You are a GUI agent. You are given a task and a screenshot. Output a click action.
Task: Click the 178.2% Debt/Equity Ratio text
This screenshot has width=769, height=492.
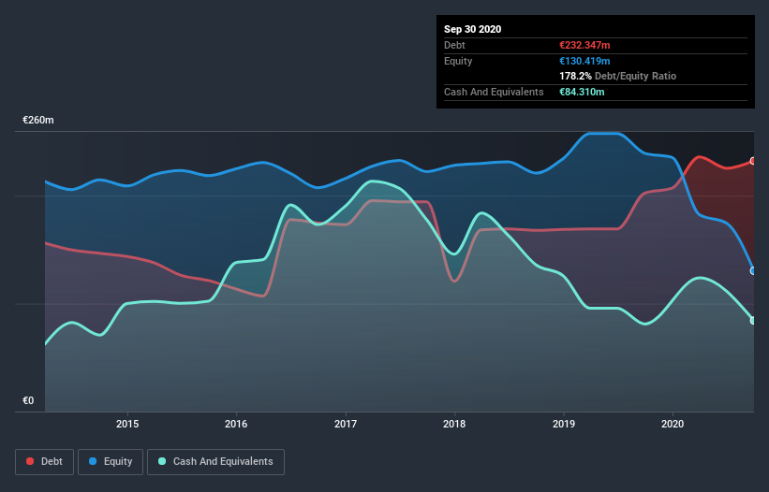tap(618, 77)
